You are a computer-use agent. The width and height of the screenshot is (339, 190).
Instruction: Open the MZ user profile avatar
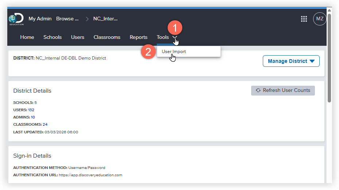click(x=320, y=19)
